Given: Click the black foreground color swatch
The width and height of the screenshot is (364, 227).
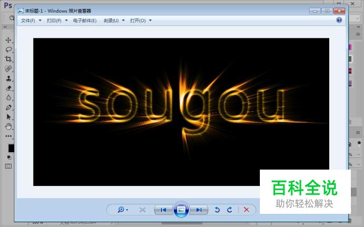Looking at the screenshot, I should (11, 148).
